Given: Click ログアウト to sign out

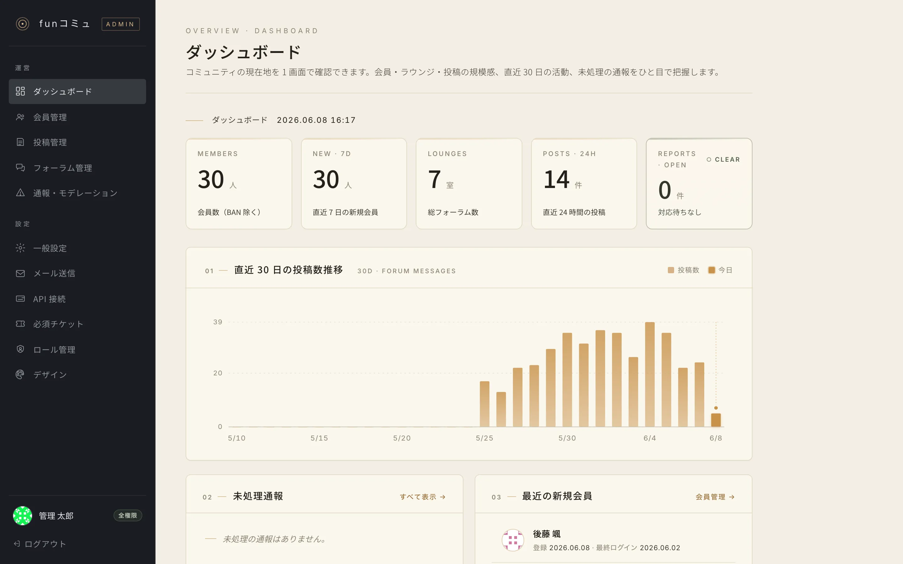Looking at the screenshot, I should (40, 544).
